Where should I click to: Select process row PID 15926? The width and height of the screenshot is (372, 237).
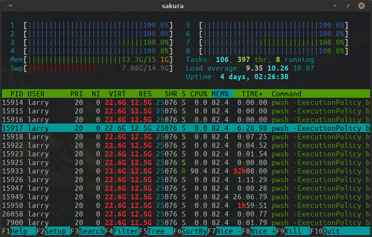186,179
